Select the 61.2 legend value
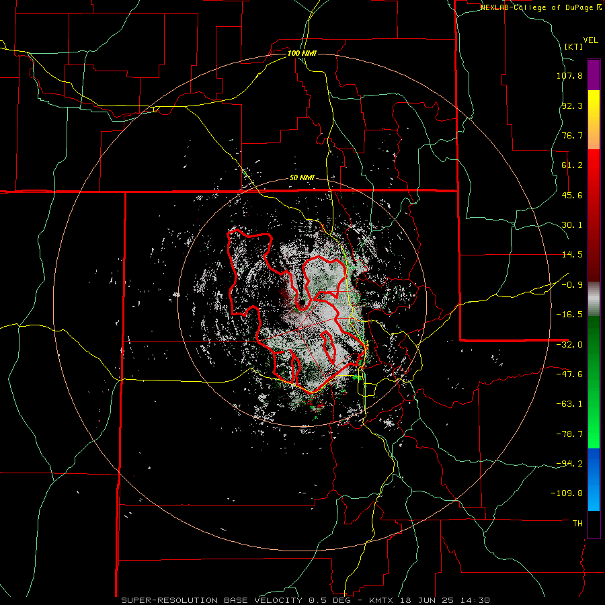The height and width of the screenshot is (605, 605). tap(572, 165)
